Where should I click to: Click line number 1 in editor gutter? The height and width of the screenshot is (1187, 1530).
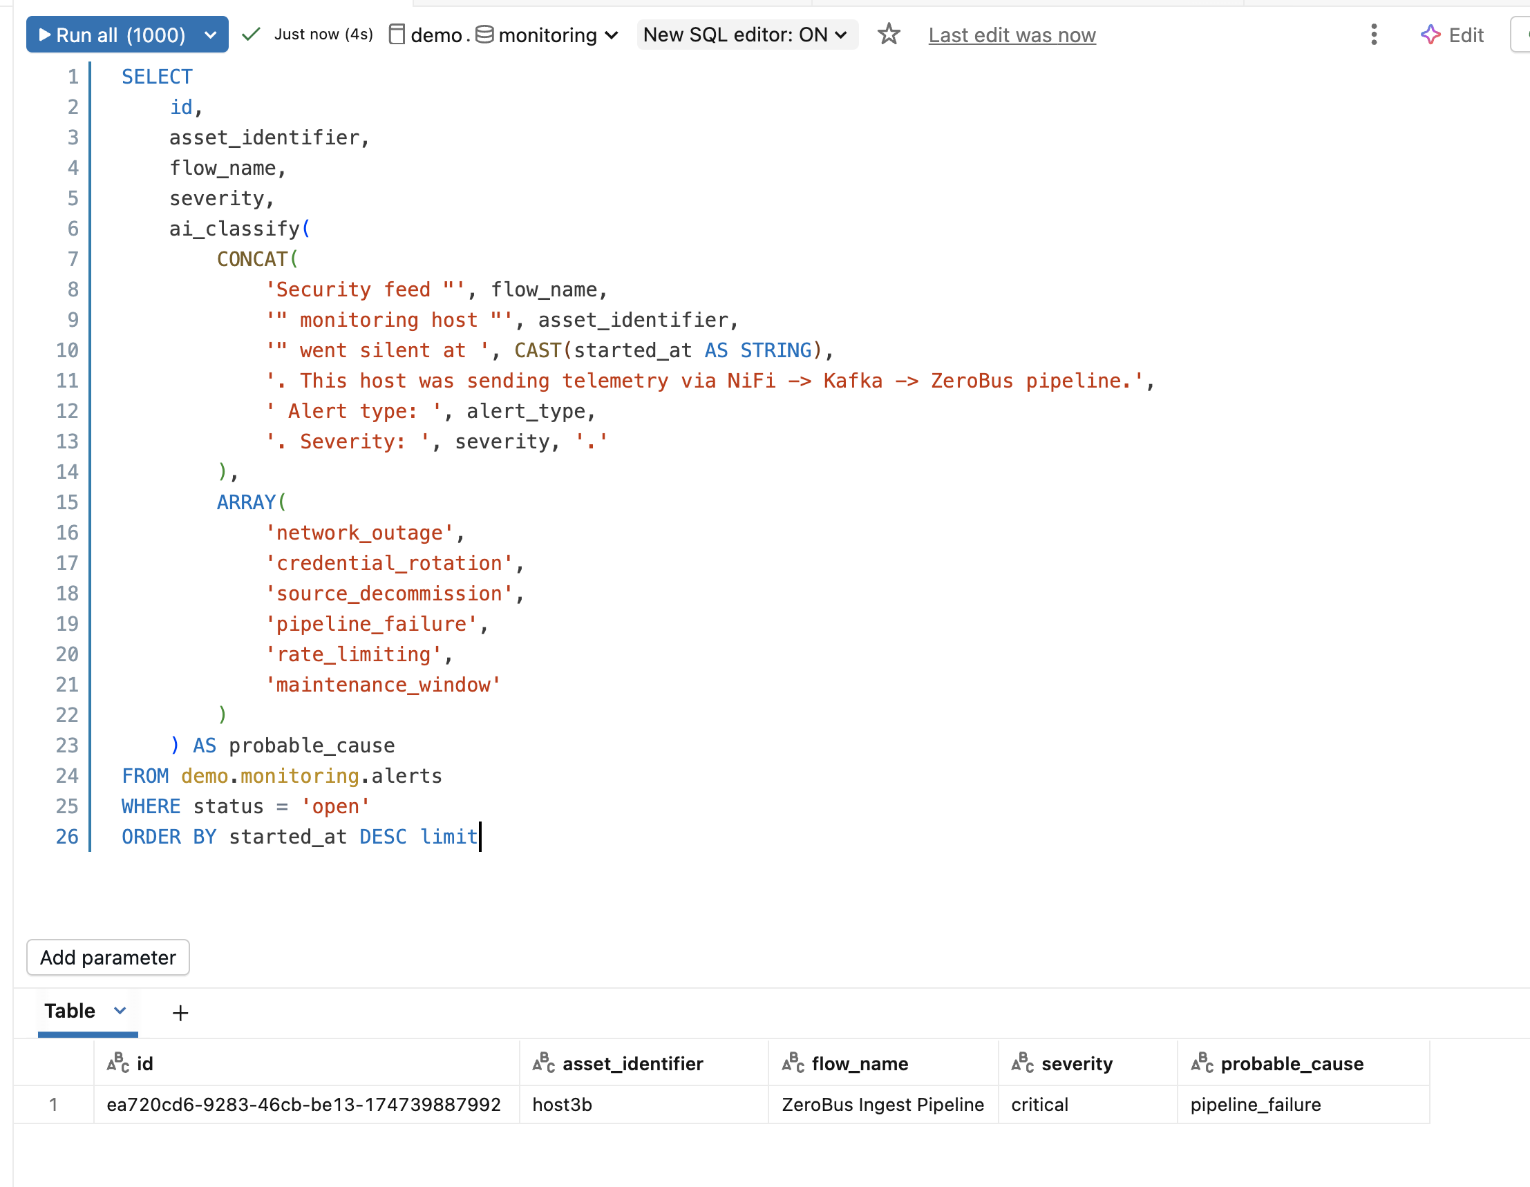pos(73,76)
